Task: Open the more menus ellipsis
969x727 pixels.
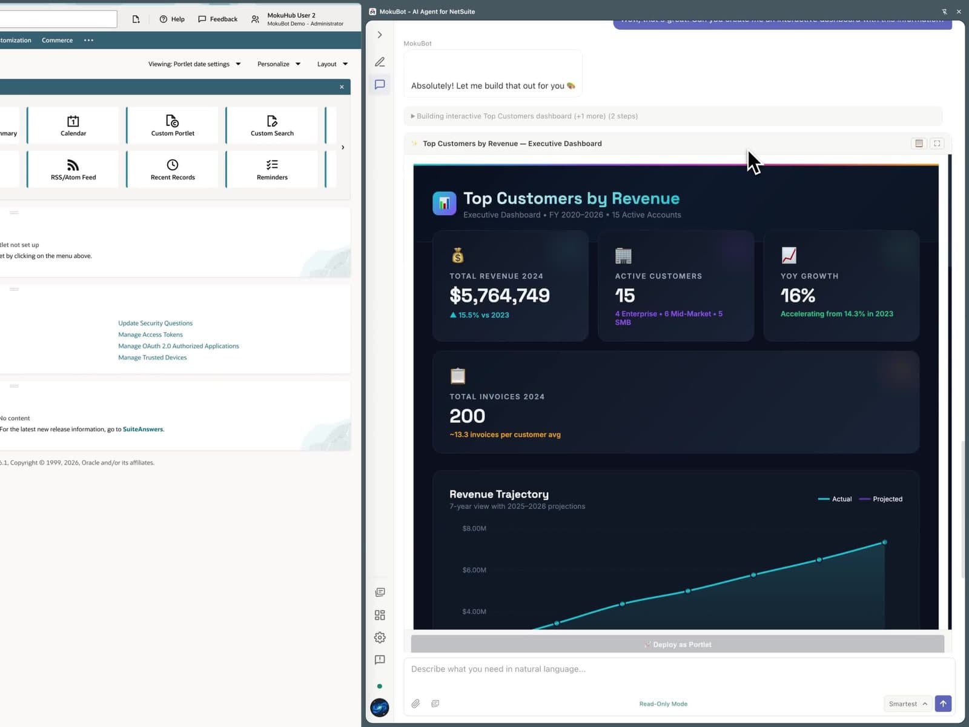Action: [x=89, y=41]
